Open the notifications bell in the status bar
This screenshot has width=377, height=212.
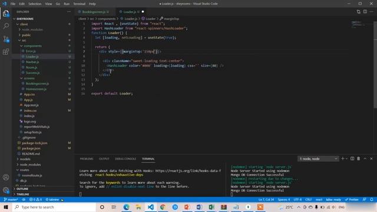coord(372,200)
